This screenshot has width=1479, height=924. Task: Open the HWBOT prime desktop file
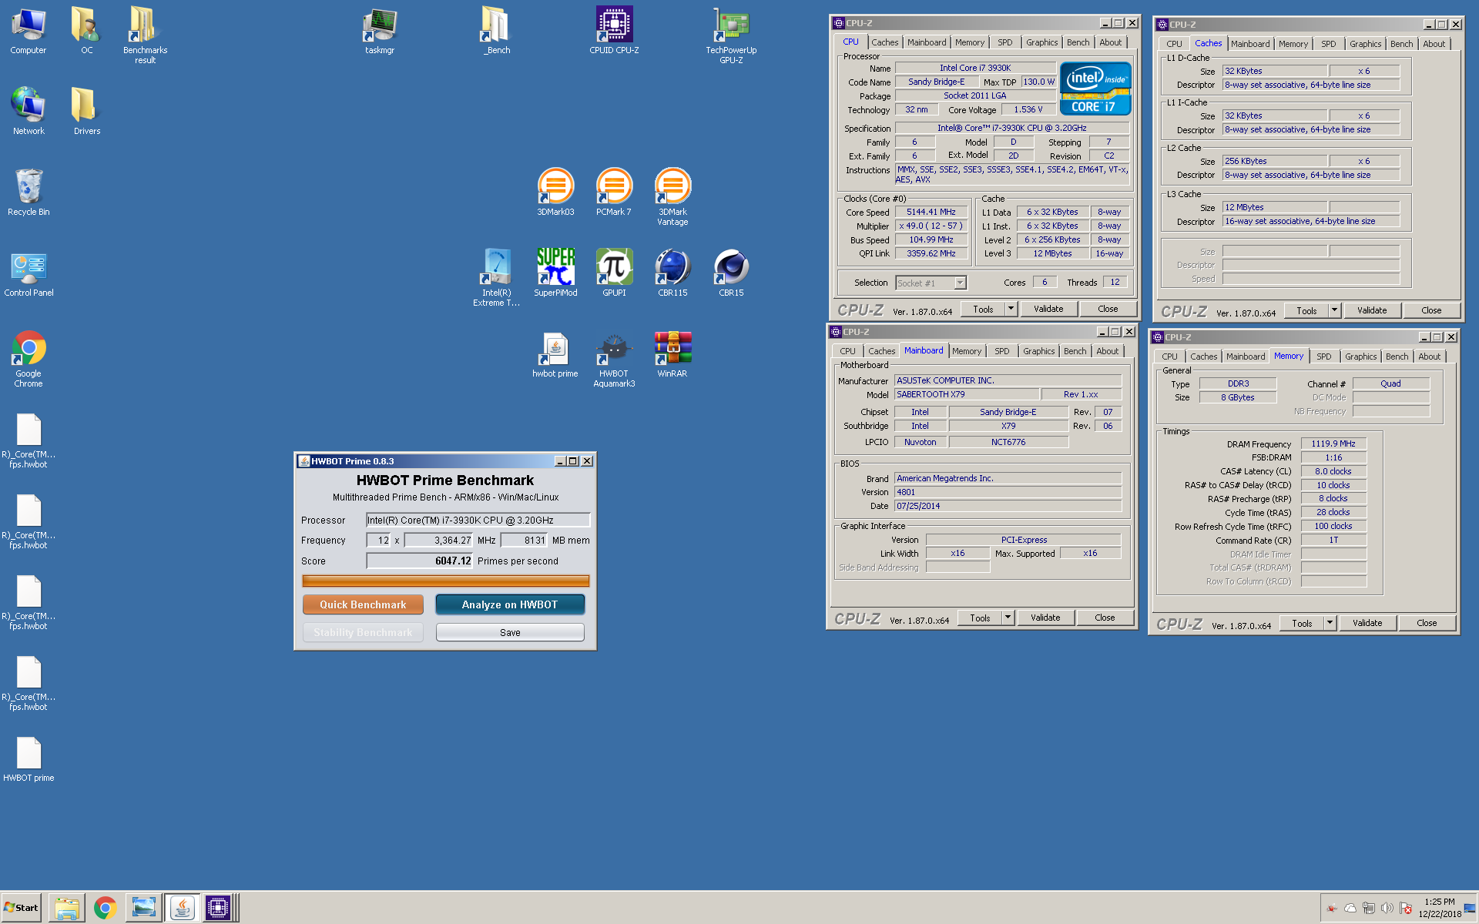pos(29,759)
